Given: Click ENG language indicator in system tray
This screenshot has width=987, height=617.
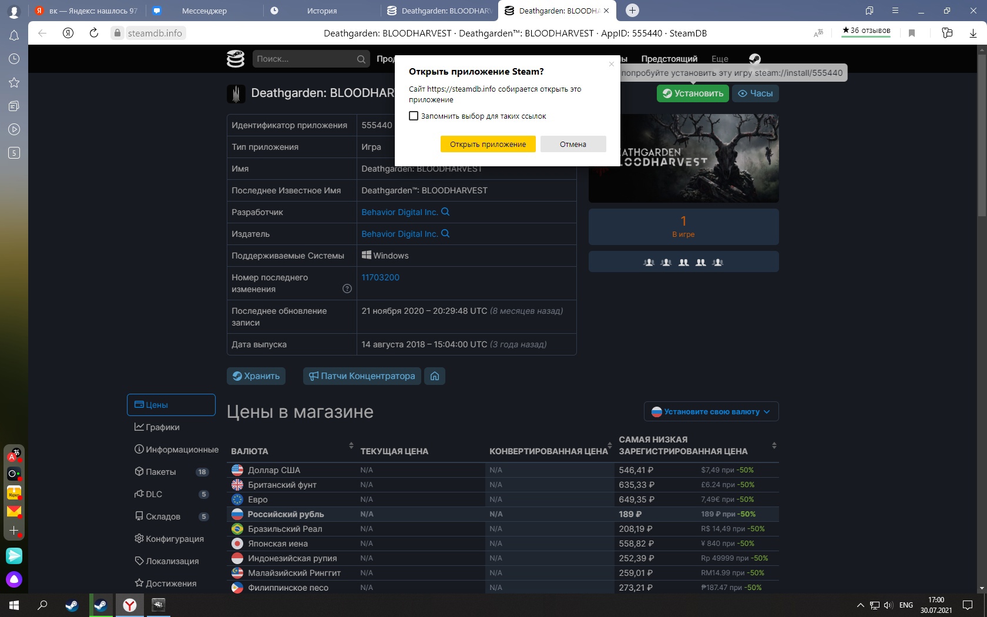Looking at the screenshot, I should click(906, 605).
